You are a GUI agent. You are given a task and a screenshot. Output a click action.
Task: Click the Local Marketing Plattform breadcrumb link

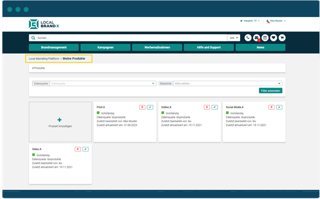44,59
